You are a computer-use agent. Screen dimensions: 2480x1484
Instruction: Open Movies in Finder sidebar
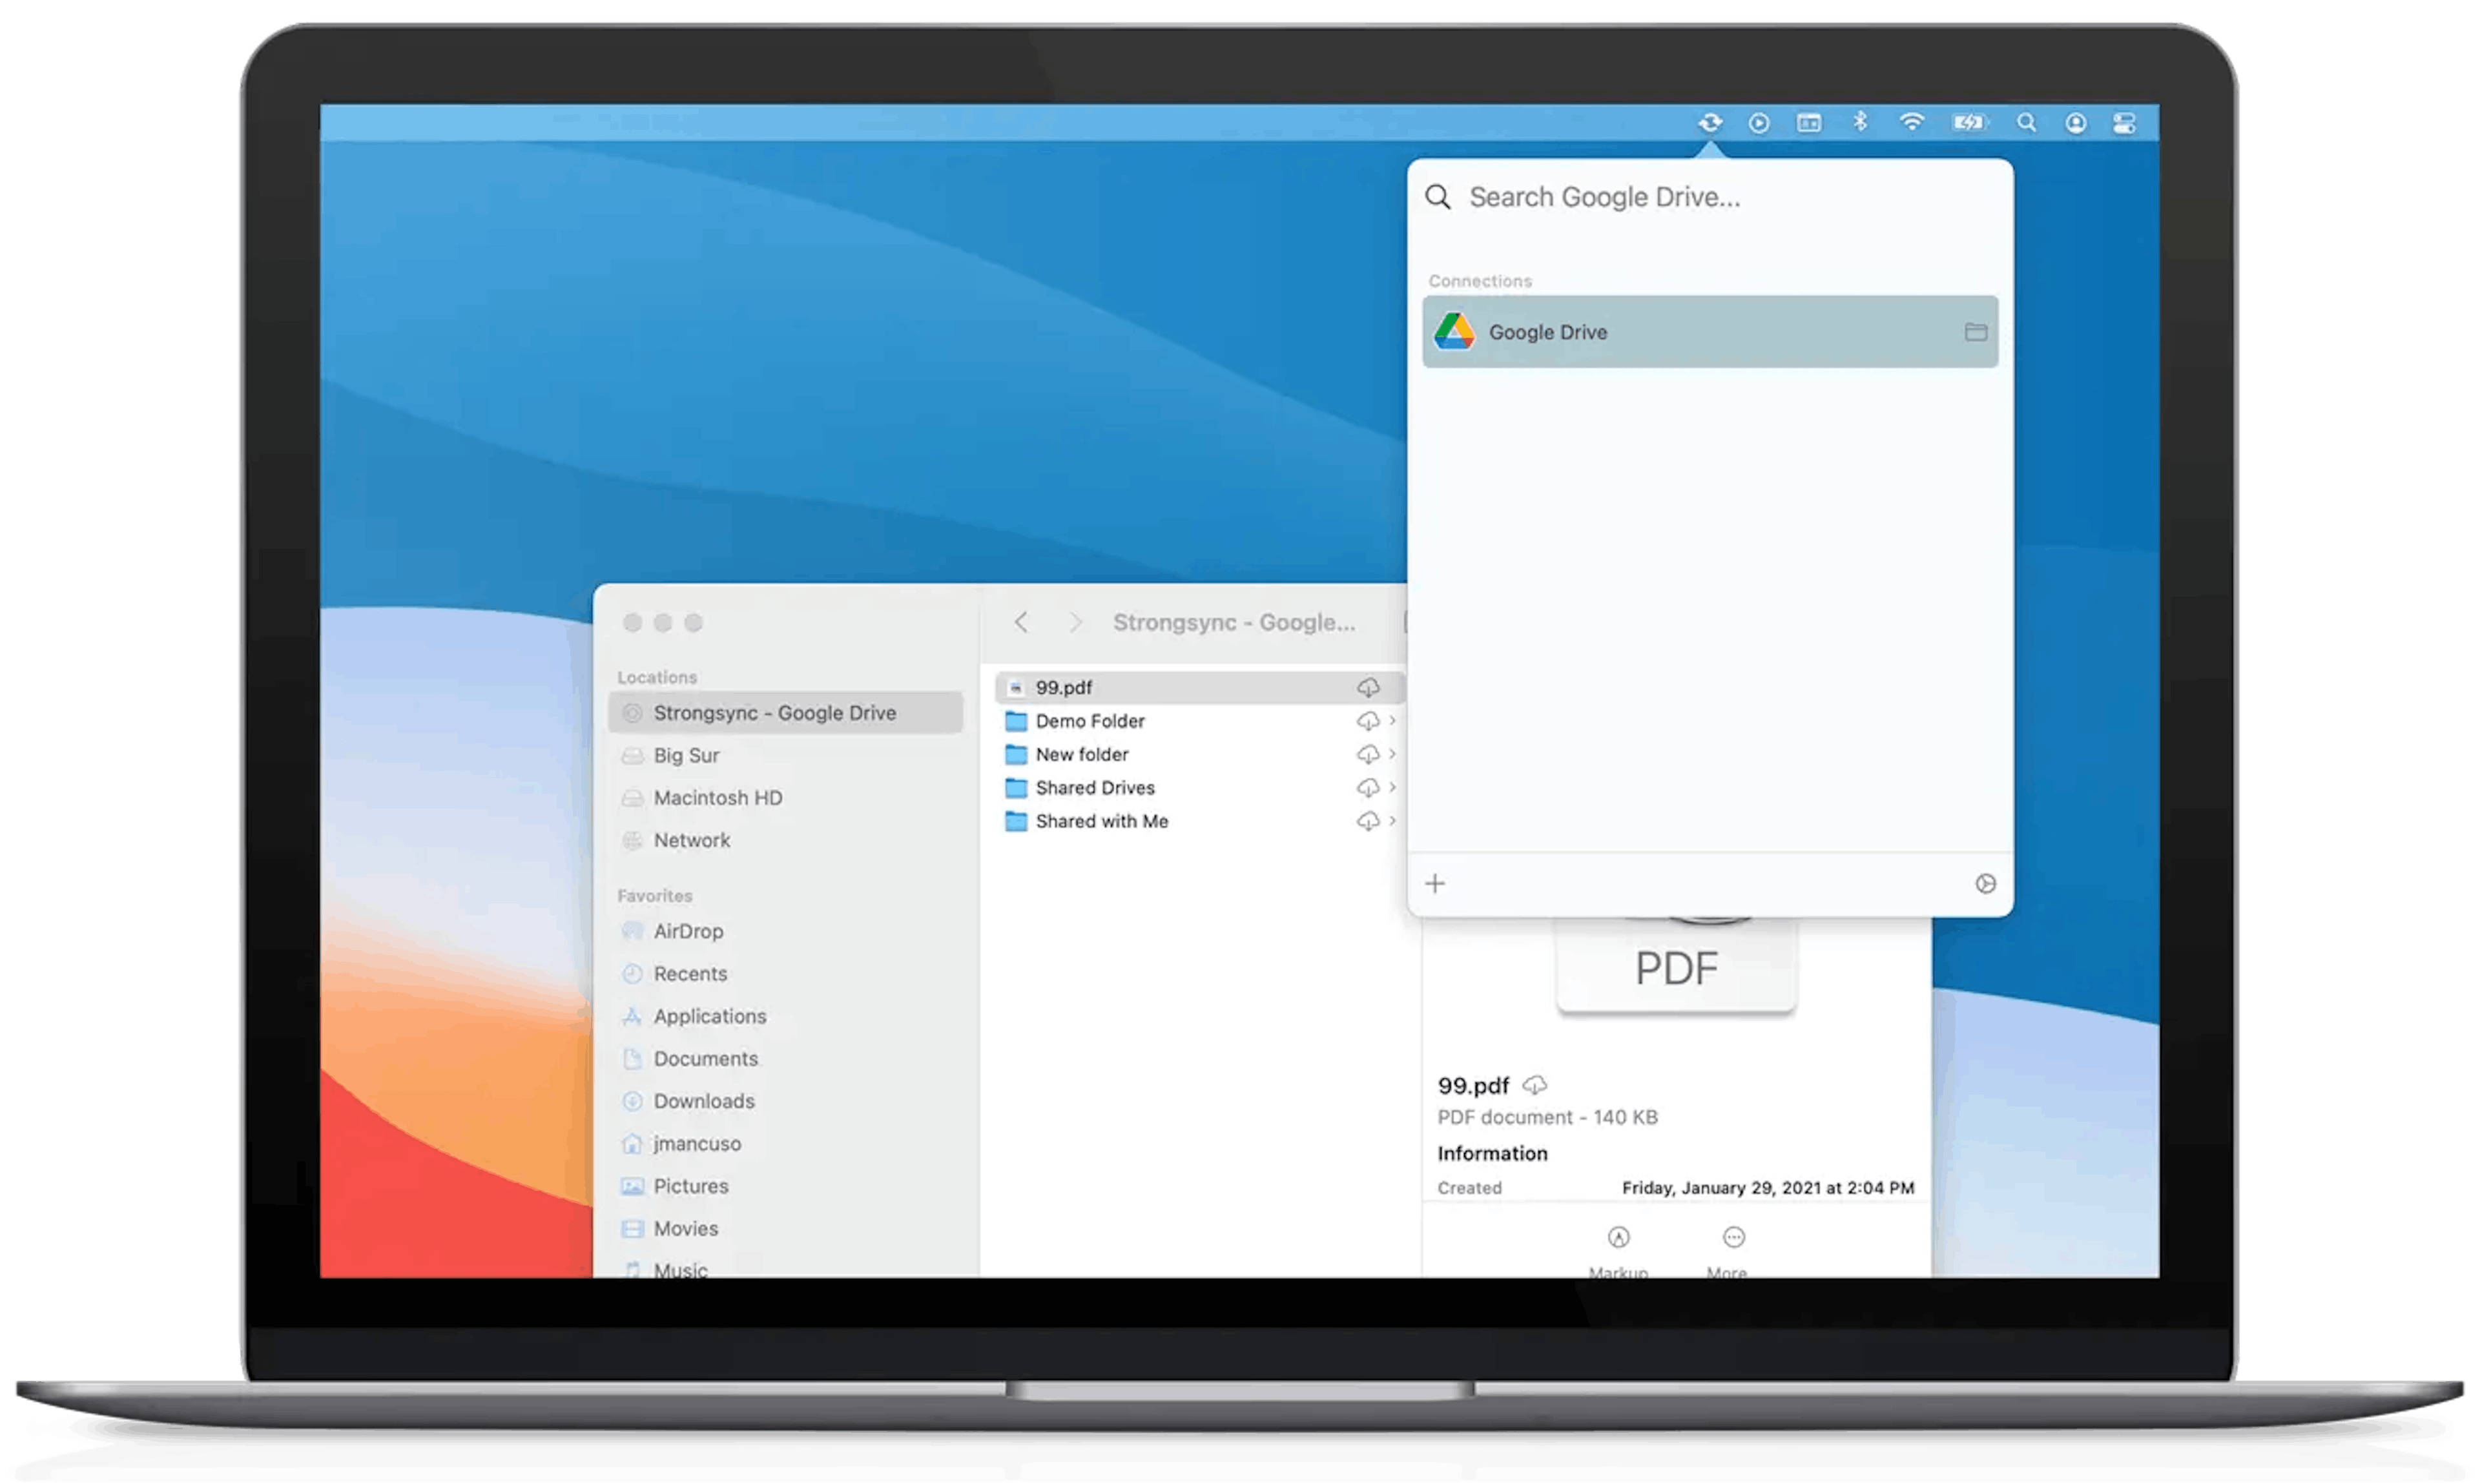pyautogui.click(x=785, y=1228)
